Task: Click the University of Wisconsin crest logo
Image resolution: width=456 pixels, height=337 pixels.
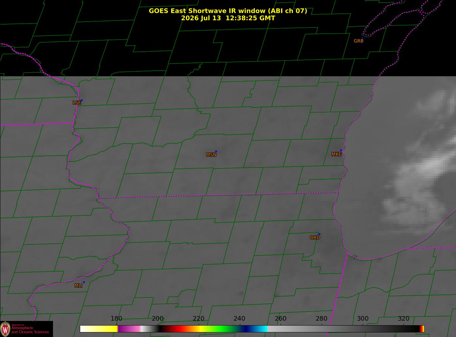Action: tap(5, 328)
